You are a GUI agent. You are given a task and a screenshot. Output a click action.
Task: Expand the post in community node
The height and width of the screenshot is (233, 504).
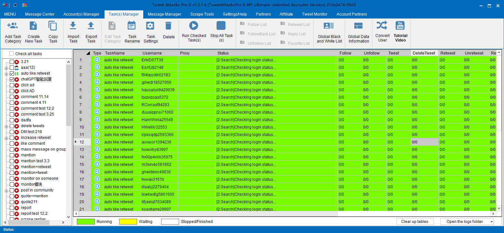pyautogui.click(x=6, y=190)
